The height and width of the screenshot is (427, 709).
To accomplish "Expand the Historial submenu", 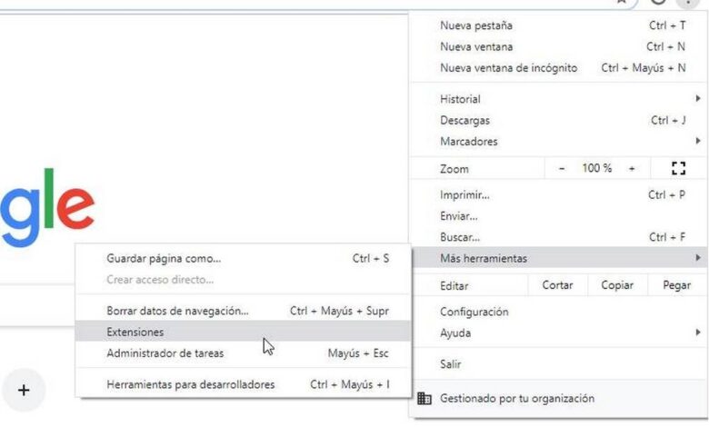I will pos(559,99).
